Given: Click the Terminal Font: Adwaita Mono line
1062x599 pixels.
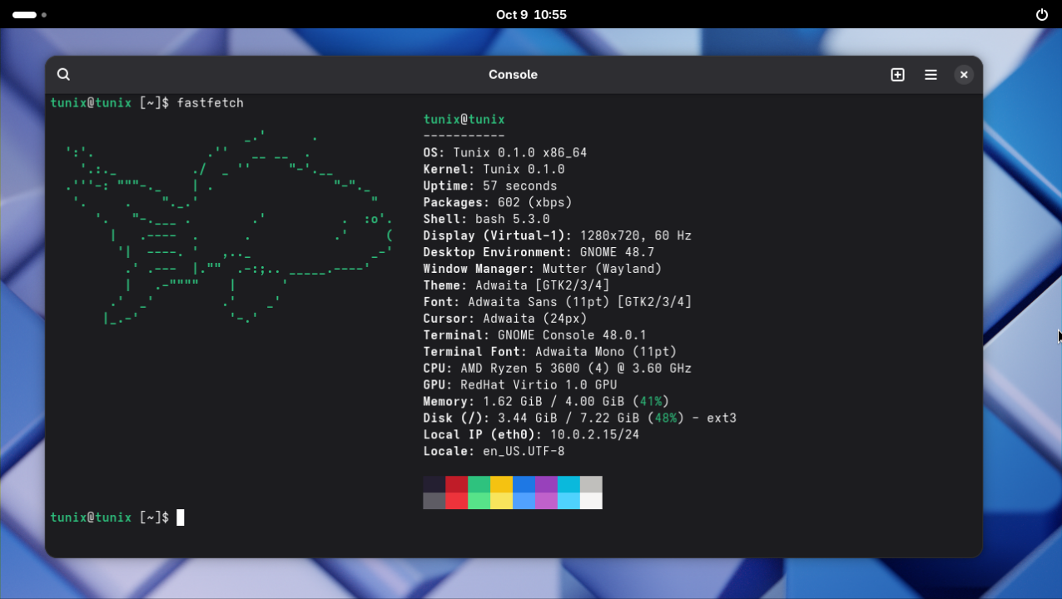Looking at the screenshot, I should [x=550, y=353].
